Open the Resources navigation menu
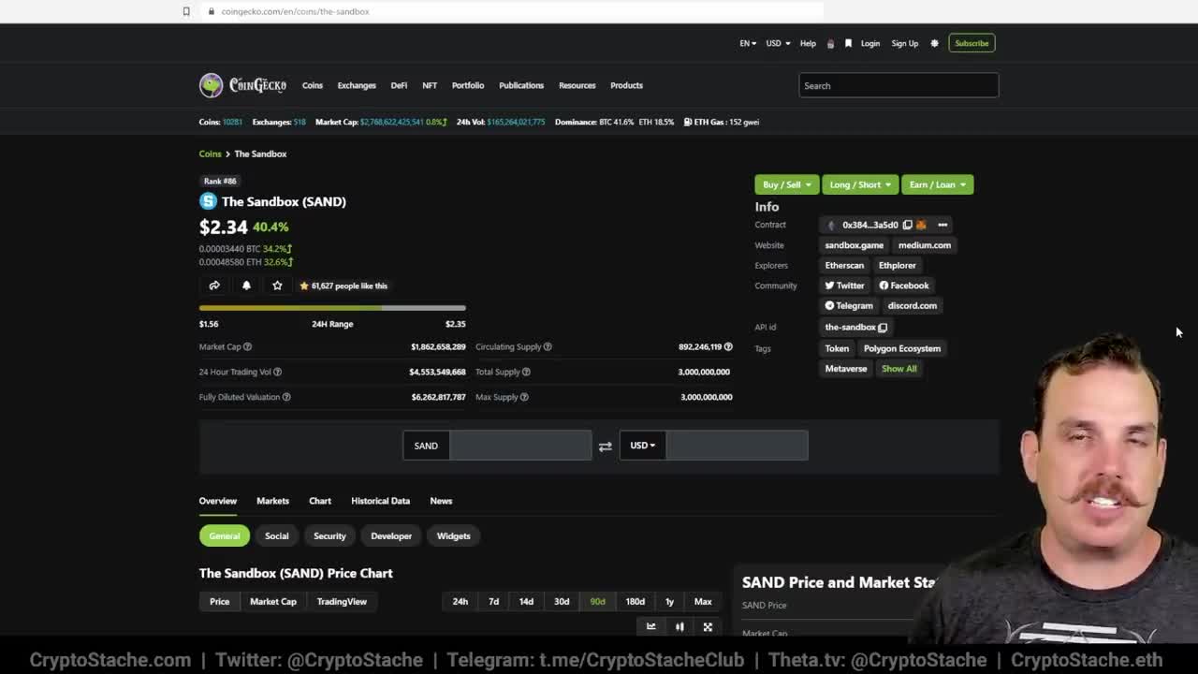The height and width of the screenshot is (674, 1198). [x=577, y=85]
